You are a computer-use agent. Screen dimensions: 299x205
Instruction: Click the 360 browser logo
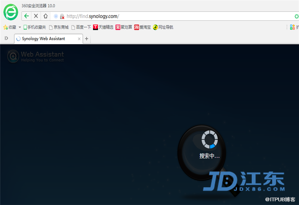pyautogui.click(x=11, y=12)
